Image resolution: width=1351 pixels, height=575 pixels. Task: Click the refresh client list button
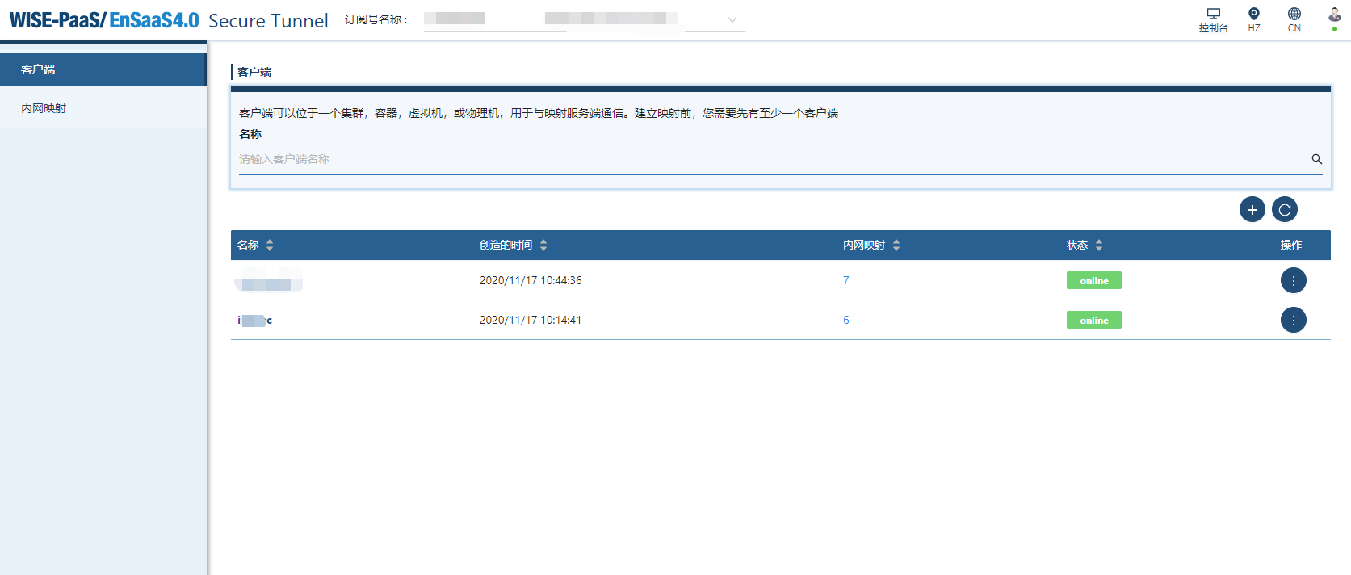tap(1284, 210)
